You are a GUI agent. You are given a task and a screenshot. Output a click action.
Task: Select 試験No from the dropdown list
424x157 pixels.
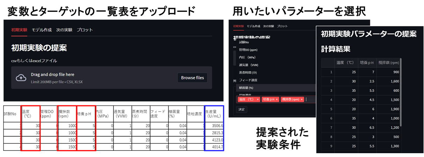(244, 42)
